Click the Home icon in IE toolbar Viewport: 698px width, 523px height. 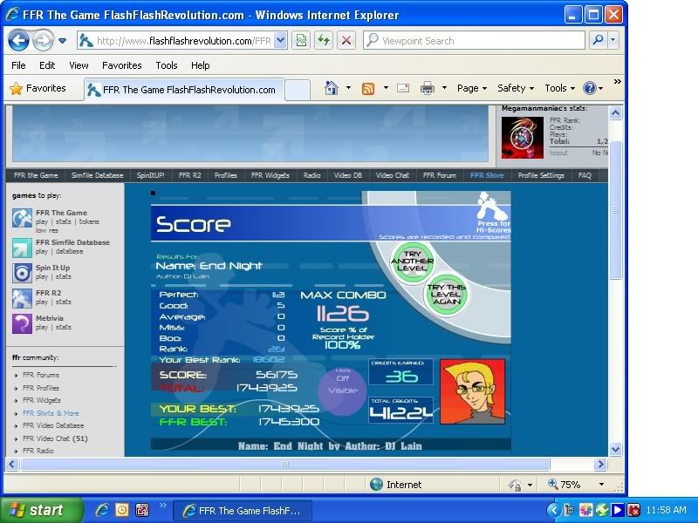tap(331, 88)
